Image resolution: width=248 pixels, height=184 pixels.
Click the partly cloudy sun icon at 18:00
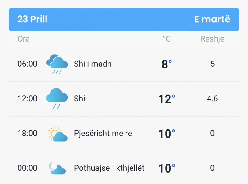coord(57,134)
